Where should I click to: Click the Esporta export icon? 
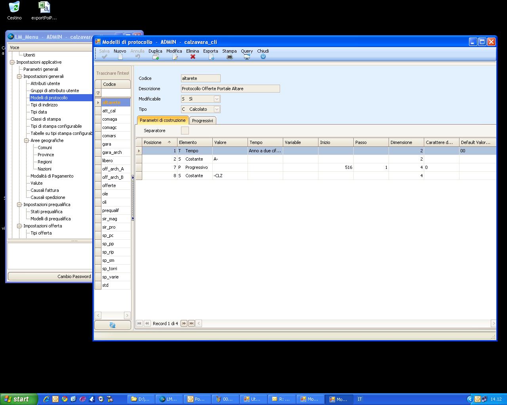pyautogui.click(x=211, y=57)
